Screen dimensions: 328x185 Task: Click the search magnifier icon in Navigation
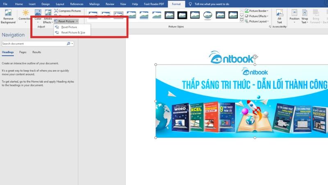pos(68,44)
